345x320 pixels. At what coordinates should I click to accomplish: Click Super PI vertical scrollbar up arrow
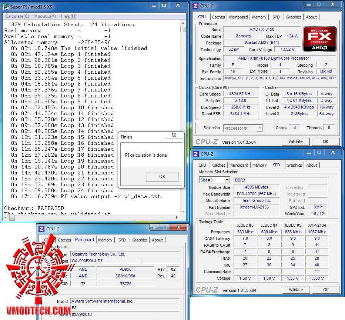(x=183, y=23)
